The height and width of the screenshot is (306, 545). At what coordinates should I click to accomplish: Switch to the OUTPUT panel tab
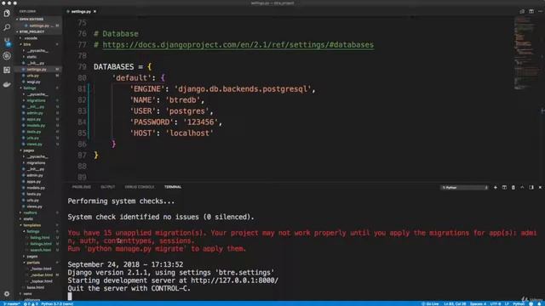(x=108, y=187)
